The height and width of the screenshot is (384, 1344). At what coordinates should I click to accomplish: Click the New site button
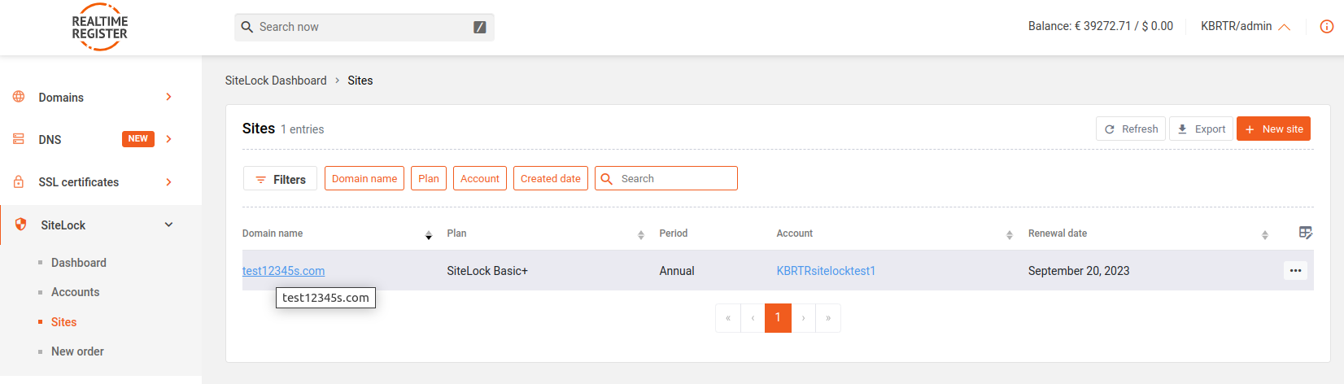1273,129
